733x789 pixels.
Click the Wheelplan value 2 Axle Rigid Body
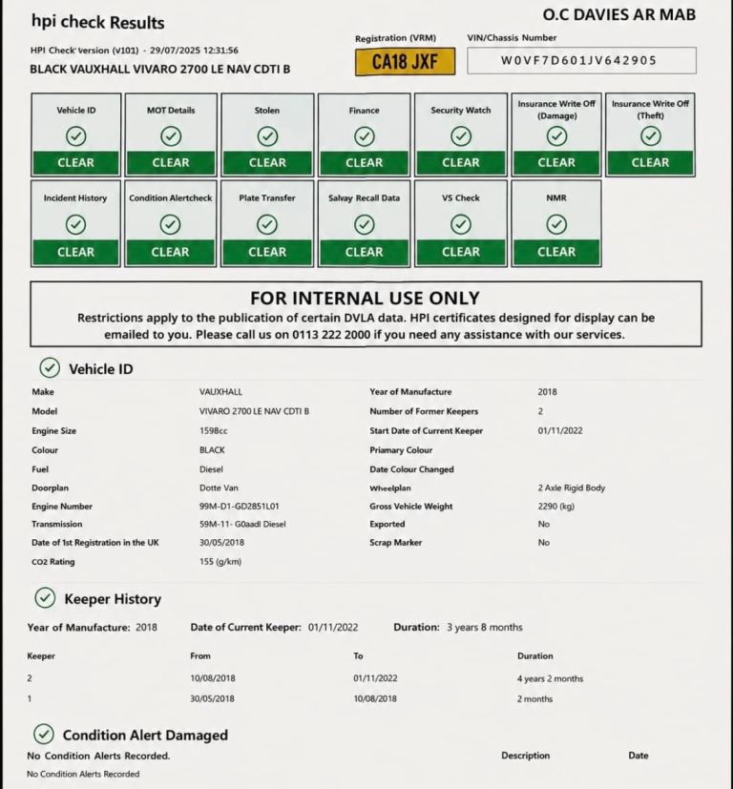click(572, 488)
